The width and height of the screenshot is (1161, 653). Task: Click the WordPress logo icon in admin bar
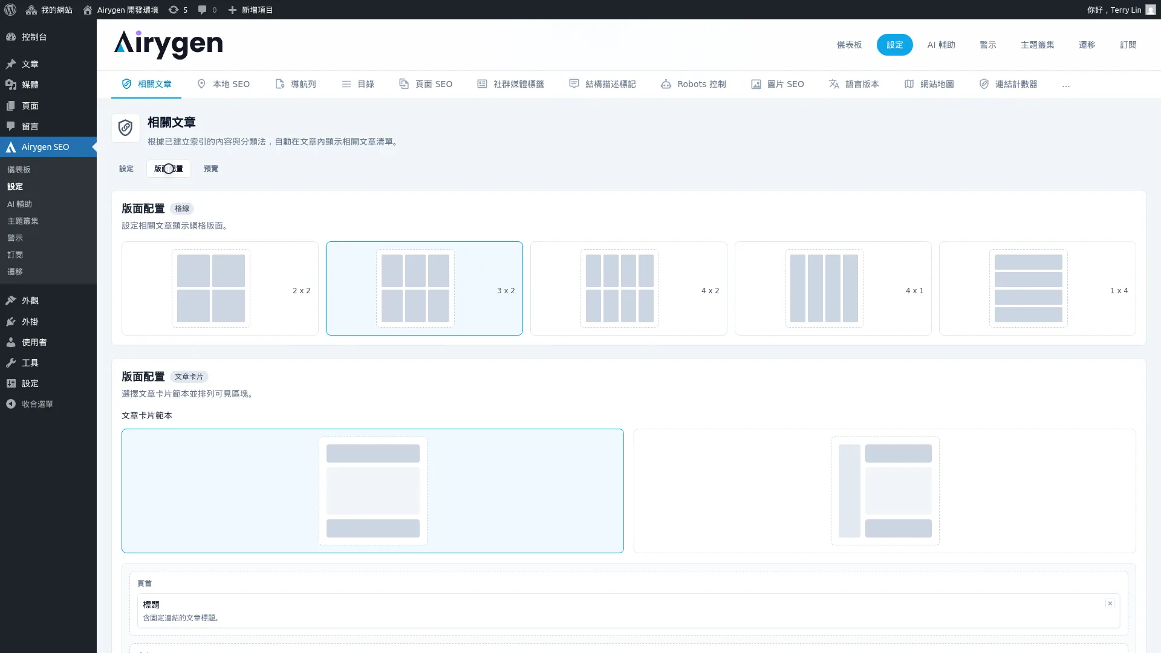coord(10,10)
